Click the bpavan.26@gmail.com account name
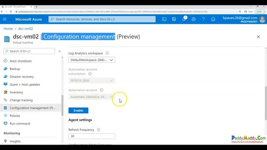This screenshot has height=150, width=267. point(240,18)
